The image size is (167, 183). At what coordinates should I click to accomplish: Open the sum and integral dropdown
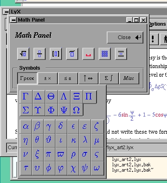coord(108,78)
